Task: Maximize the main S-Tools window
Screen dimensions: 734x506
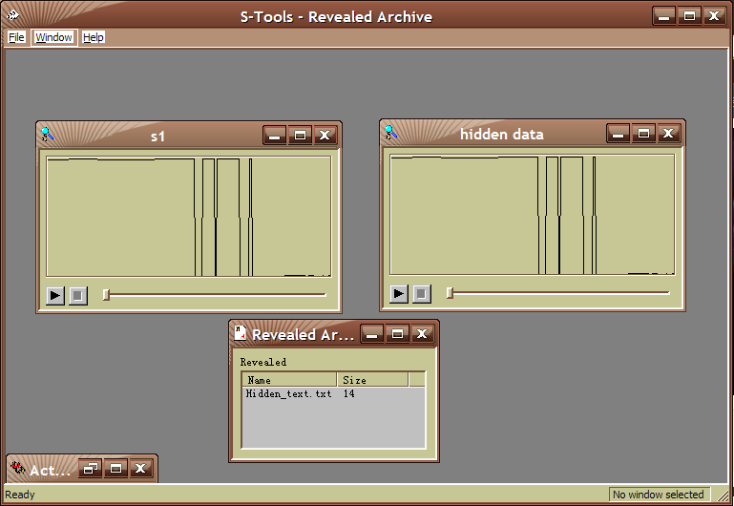Action: coord(689,16)
